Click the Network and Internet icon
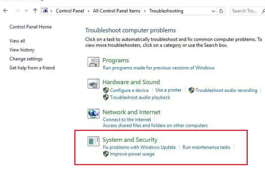The width and height of the screenshot is (265, 173). click(93, 113)
